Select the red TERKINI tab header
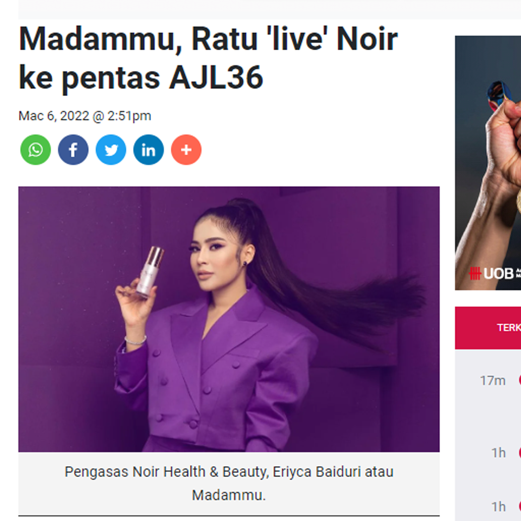The height and width of the screenshot is (521, 521). [x=488, y=328]
